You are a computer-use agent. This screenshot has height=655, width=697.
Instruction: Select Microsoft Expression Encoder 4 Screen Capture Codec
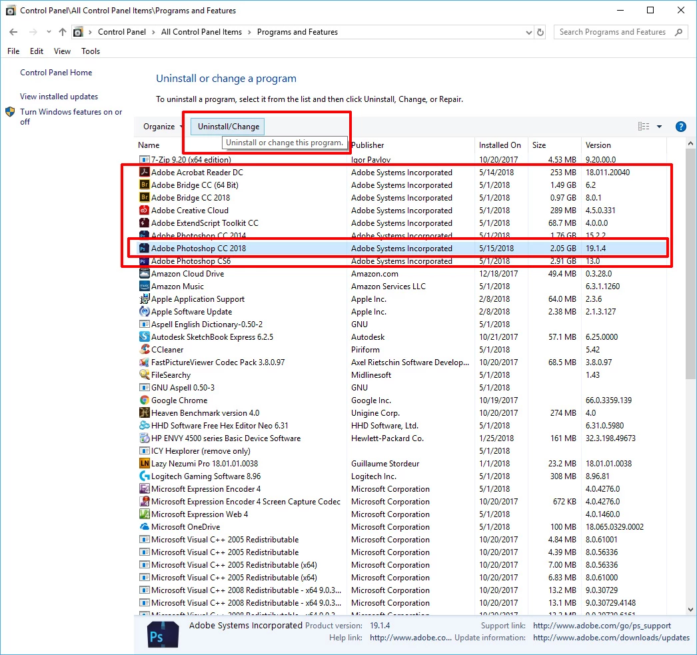click(x=402, y=501)
